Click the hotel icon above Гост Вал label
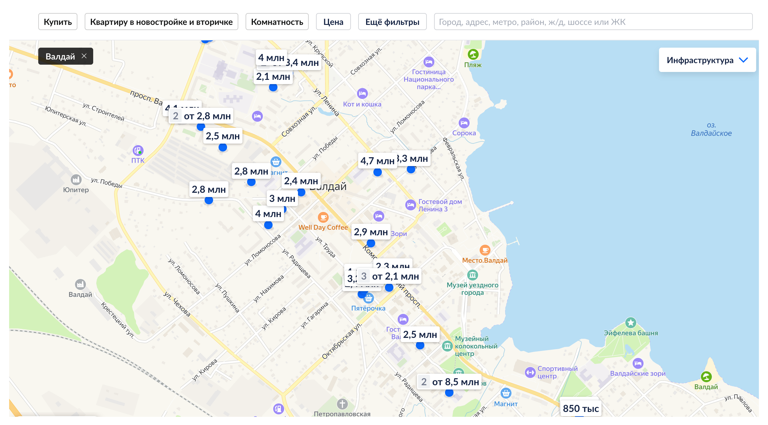This screenshot has width=768, height=425. [x=403, y=319]
